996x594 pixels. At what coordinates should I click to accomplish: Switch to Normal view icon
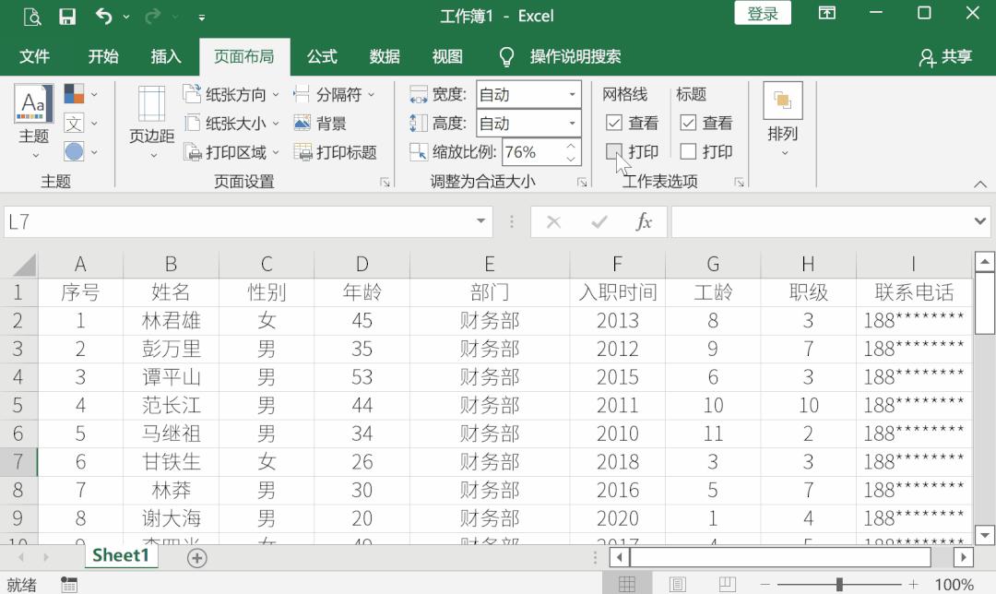[x=627, y=584]
